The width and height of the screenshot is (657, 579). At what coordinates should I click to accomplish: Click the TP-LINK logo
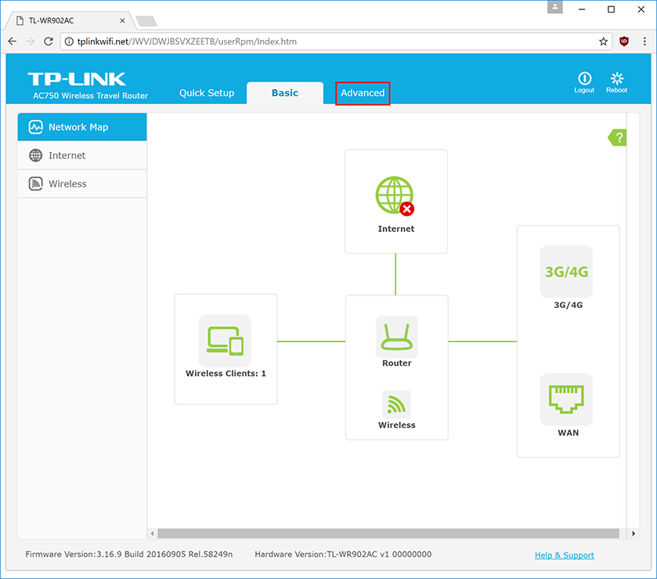(x=77, y=79)
